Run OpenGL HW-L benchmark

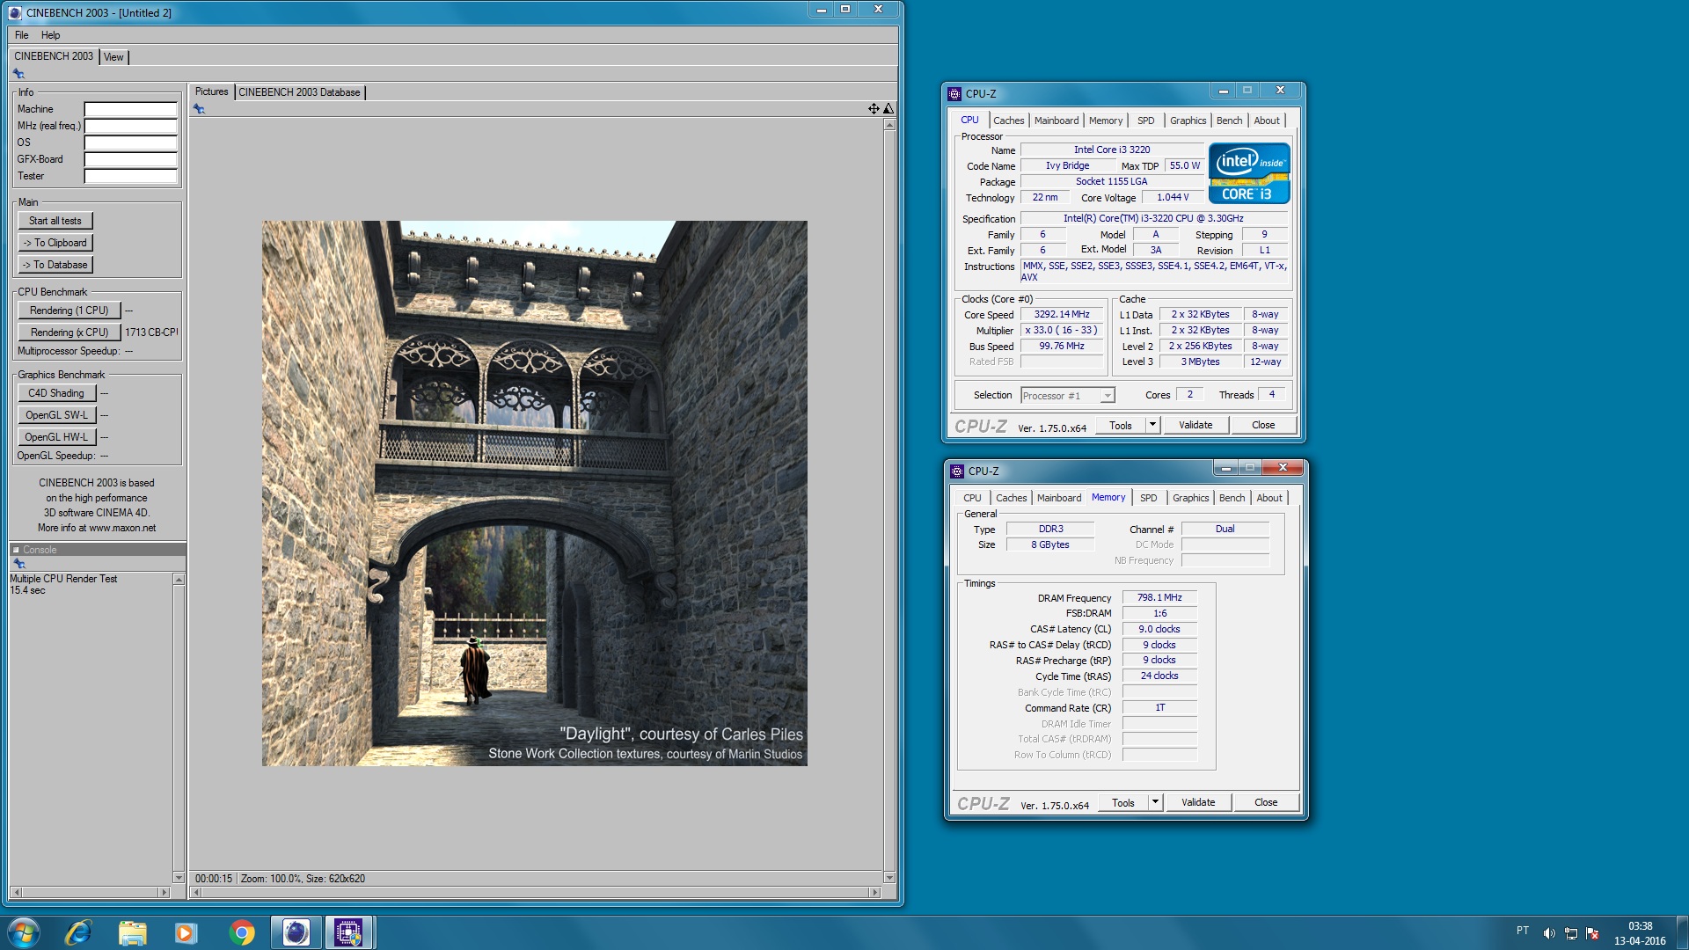pyautogui.click(x=56, y=437)
